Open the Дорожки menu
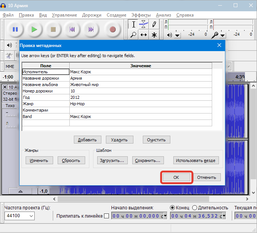 pos(92,15)
